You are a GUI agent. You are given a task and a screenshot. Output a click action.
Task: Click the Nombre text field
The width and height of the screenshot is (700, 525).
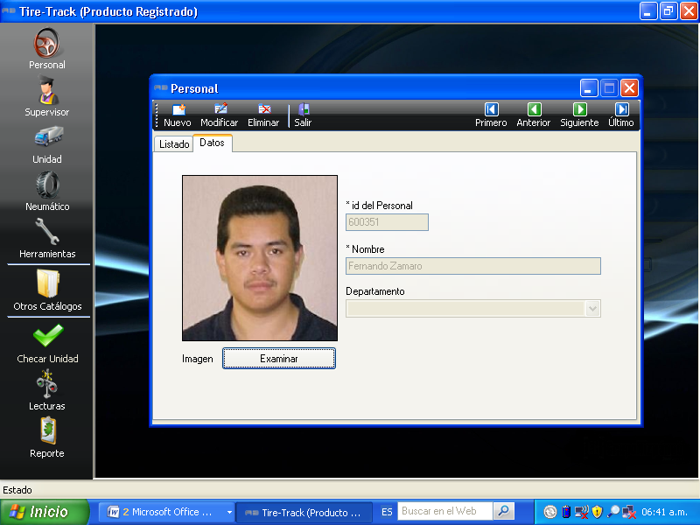(x=472, y=266)
